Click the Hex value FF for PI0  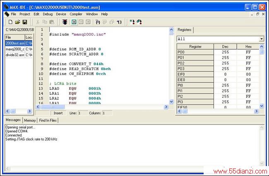click(x=248, y=85)
